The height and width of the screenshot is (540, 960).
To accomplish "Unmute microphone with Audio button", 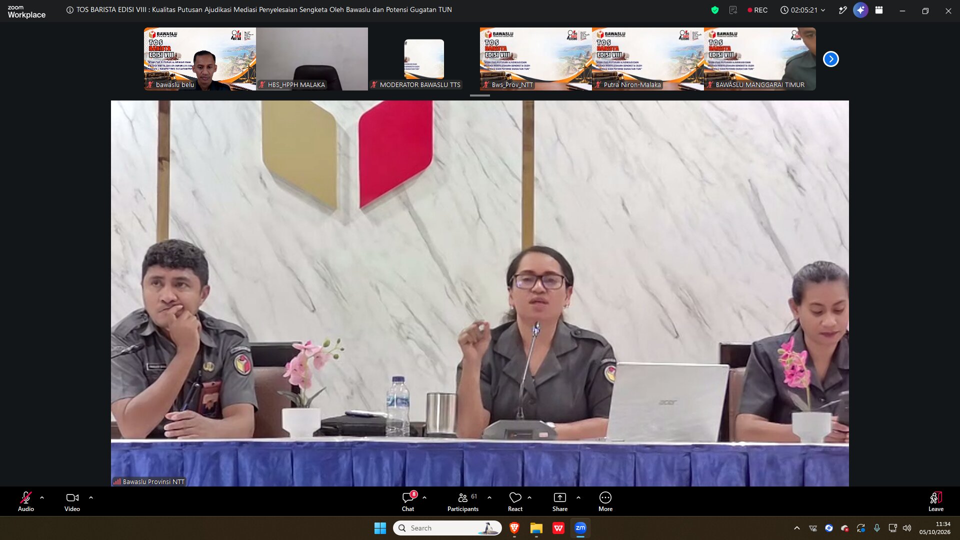I will [26, 501].
